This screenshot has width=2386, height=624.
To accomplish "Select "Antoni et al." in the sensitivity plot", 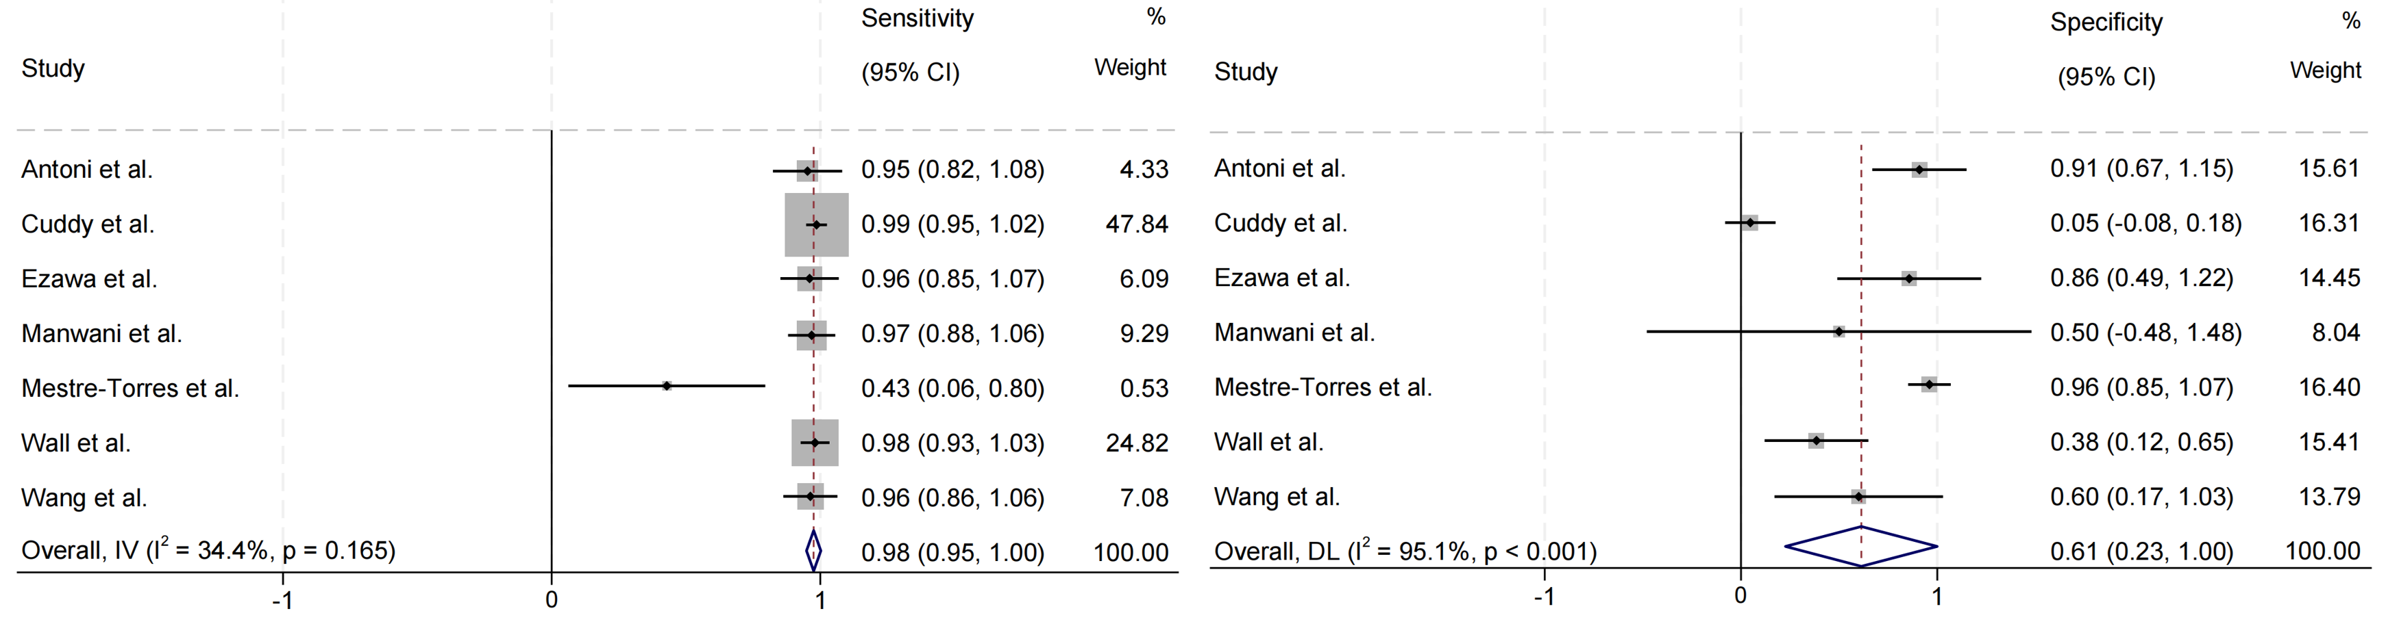I will click(x=87, y=169).
